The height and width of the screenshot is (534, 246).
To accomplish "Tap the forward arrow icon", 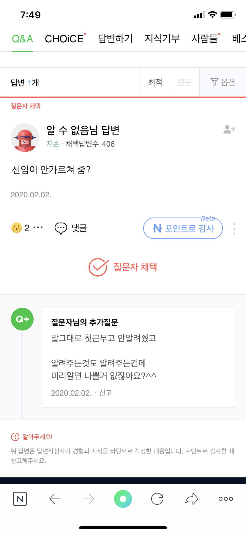I will (x=89, y=499).
